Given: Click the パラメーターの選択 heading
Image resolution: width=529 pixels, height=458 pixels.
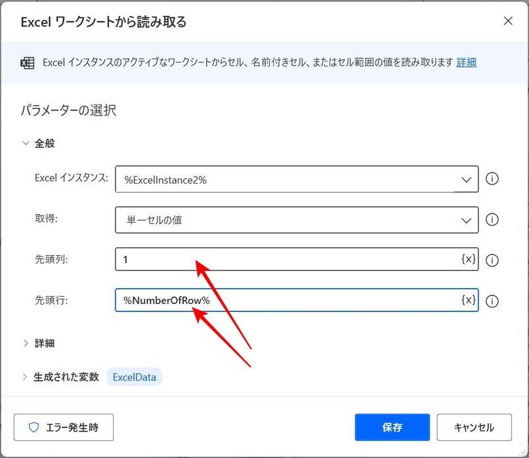Looking at the screenshot, I should [x=69, y=110].
